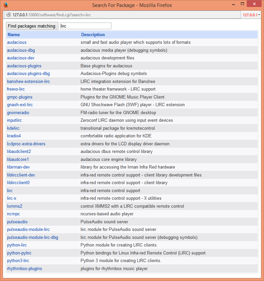The image size is (264, 281).
Task: Select the ncmpc package link
Action: point(14,214)
